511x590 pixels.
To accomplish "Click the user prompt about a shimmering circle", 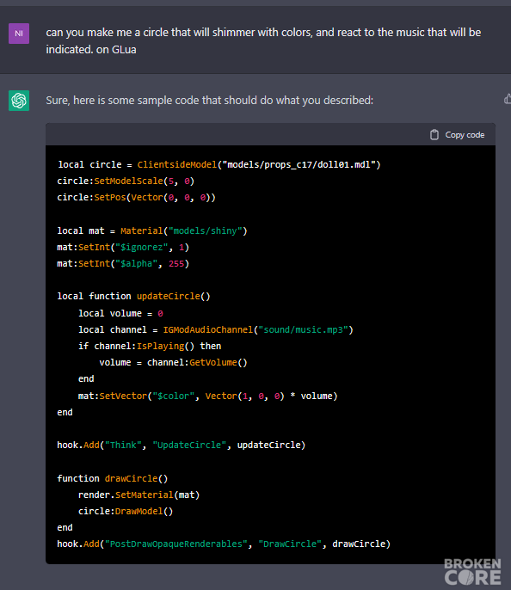I will click(263, 40).
